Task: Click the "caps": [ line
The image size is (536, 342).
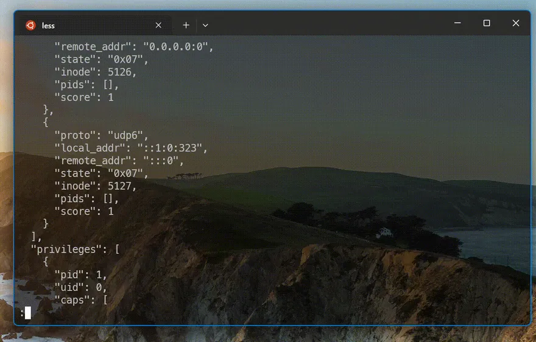Action: 81,300
